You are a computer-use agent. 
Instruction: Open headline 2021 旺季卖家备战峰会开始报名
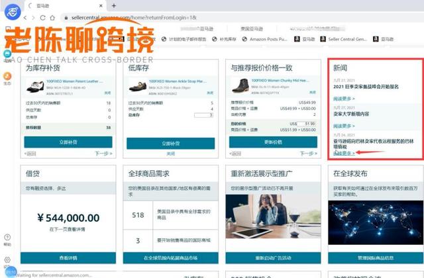[x=366, y=87]
